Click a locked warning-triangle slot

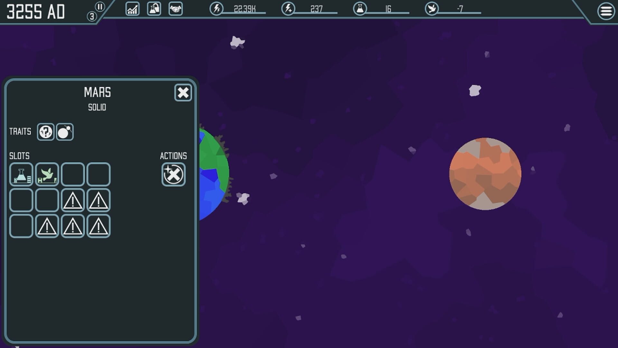click(x=73, y=200)
